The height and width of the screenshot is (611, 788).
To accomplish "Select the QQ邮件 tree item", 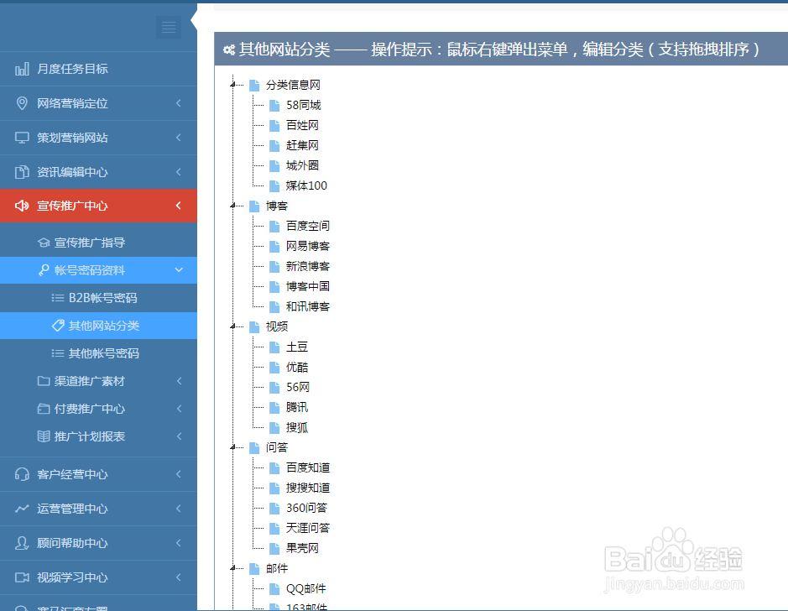I will click(305, 589).
